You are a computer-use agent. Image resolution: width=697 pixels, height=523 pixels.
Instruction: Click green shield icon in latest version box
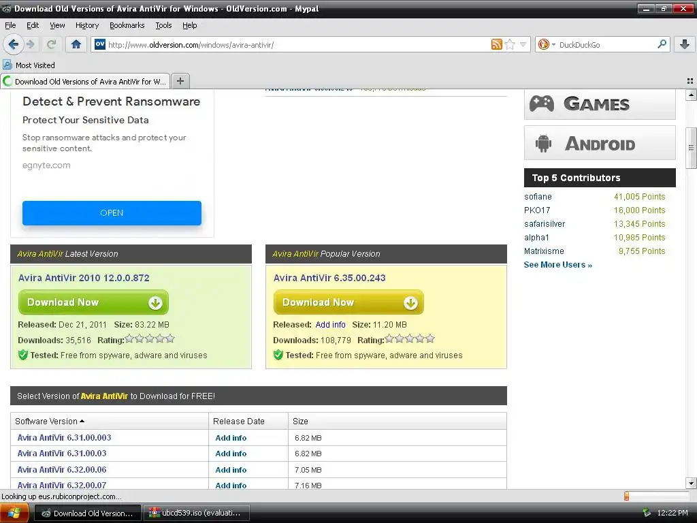coord(23,355)
